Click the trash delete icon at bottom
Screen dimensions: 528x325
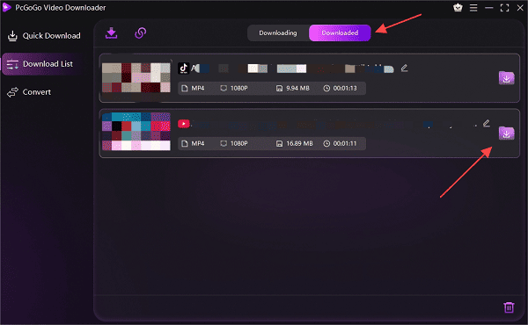tap(509, 307)
